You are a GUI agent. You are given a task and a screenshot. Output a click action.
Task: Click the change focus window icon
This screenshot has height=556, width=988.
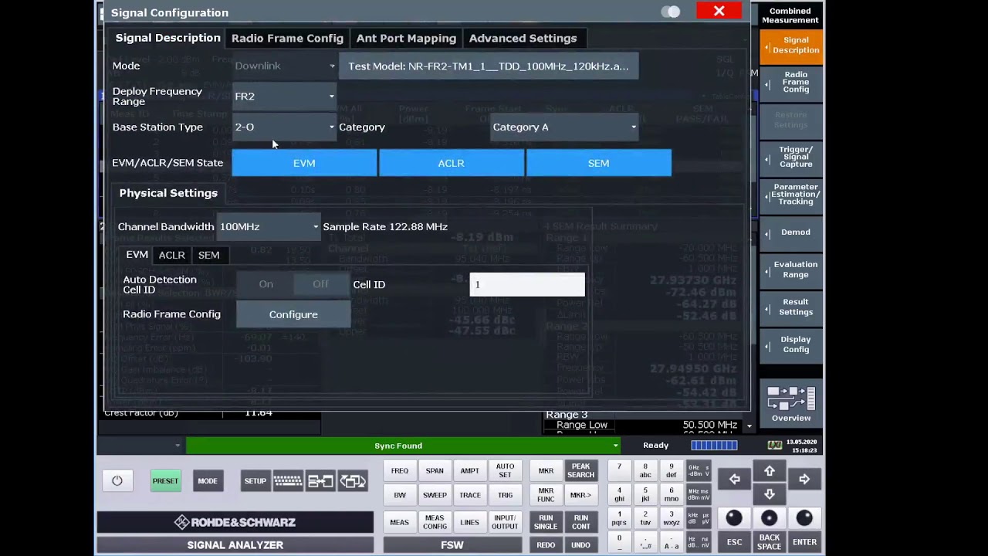click(353, 481)
